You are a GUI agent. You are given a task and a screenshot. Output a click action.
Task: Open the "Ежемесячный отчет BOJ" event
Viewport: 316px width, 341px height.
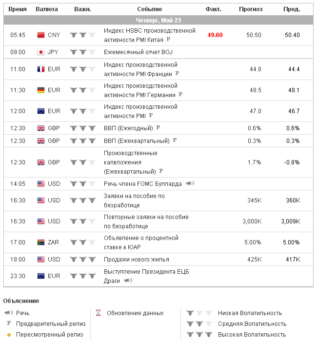click(x=138, y=52)
